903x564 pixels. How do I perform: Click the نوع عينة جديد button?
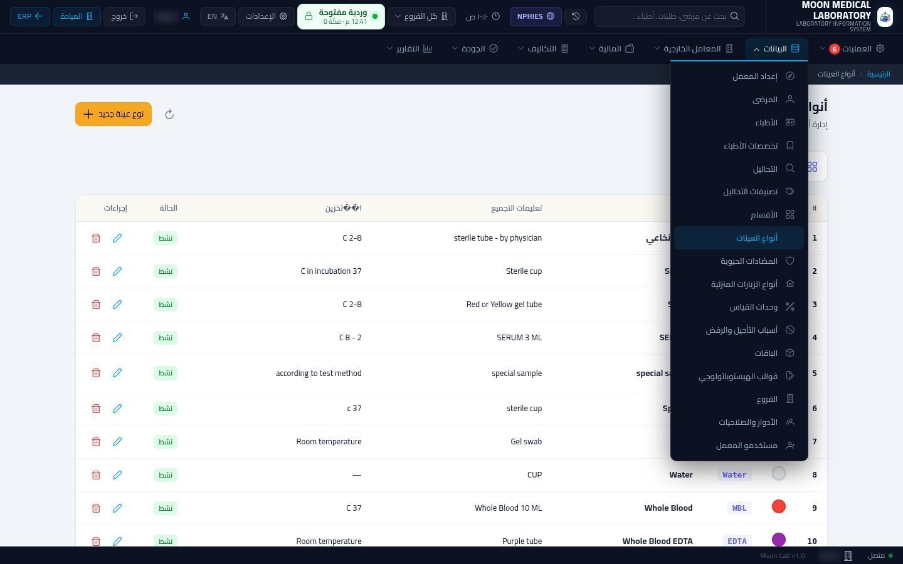tap(114, 114)
